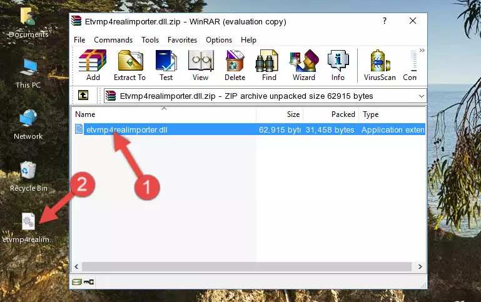Screen dimensions: 481x302
Task: Go up one folder level
Action: click(x=83, y=96)
